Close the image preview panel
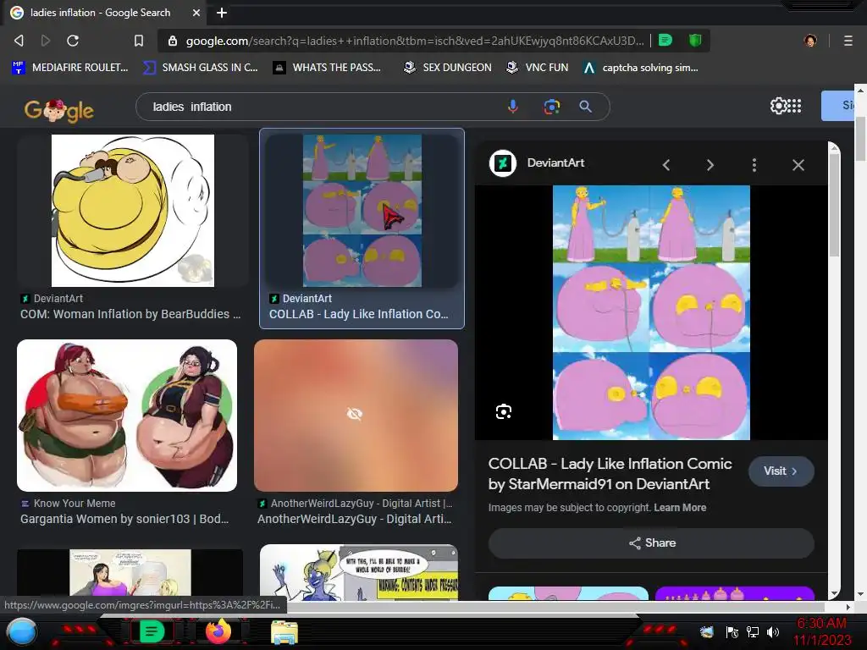This screenshot has height=650, width=867. pos(798,165)
